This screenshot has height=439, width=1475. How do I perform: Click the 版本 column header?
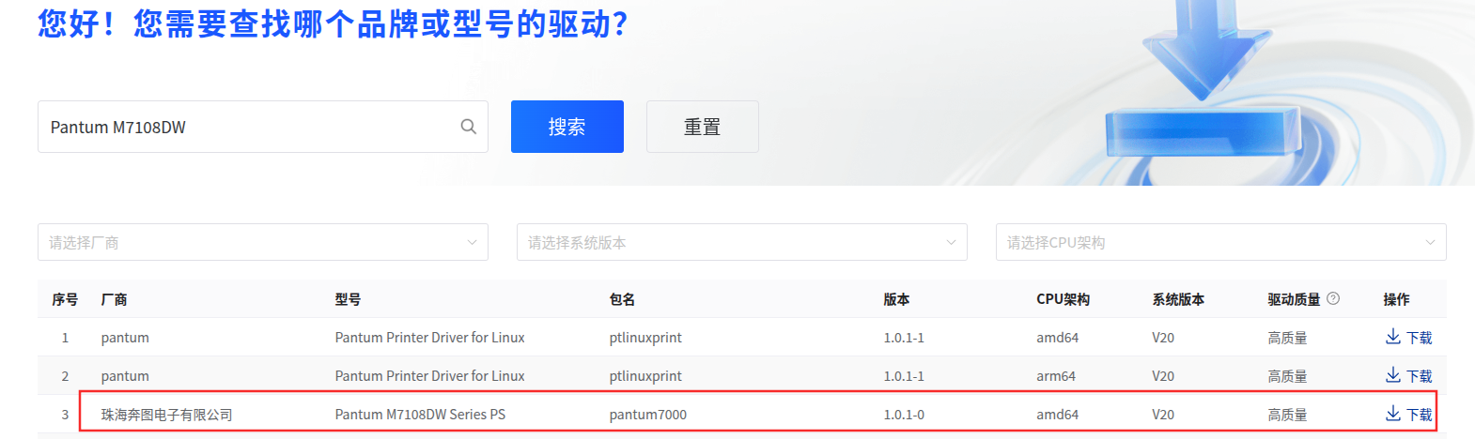(x=896, y=299)
